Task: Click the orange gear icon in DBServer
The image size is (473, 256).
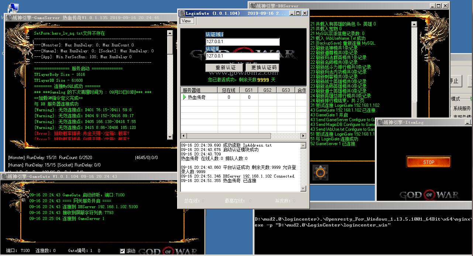Action: pos(320,172)
